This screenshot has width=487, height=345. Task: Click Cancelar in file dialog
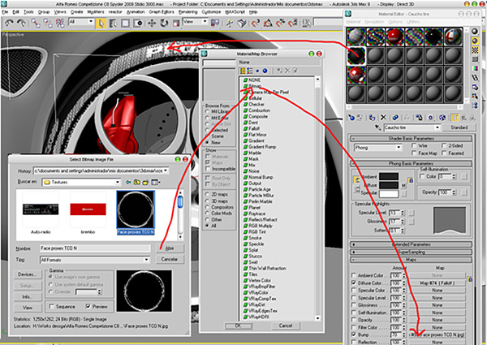tap(170, 259)
